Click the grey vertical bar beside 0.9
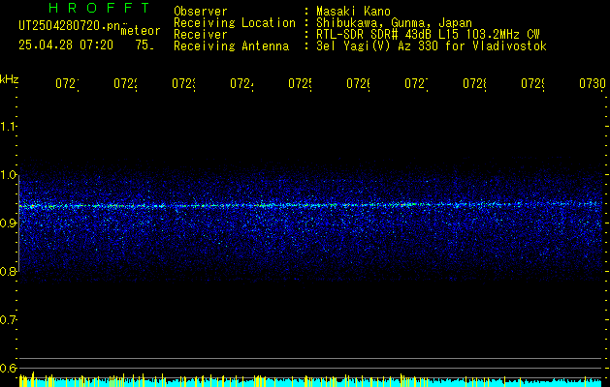The image size is (610, 387). [x=18, y=223]
